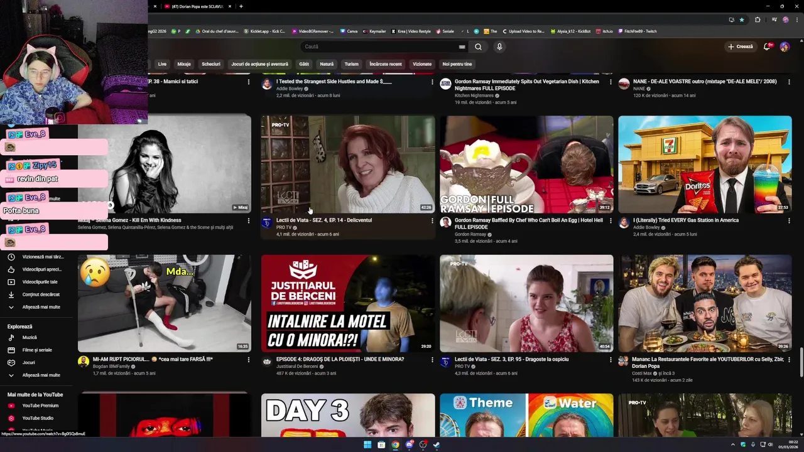Open options menu for Dragoste la ospiciu video
The image size is (804, 452).
tap(611, 360)
